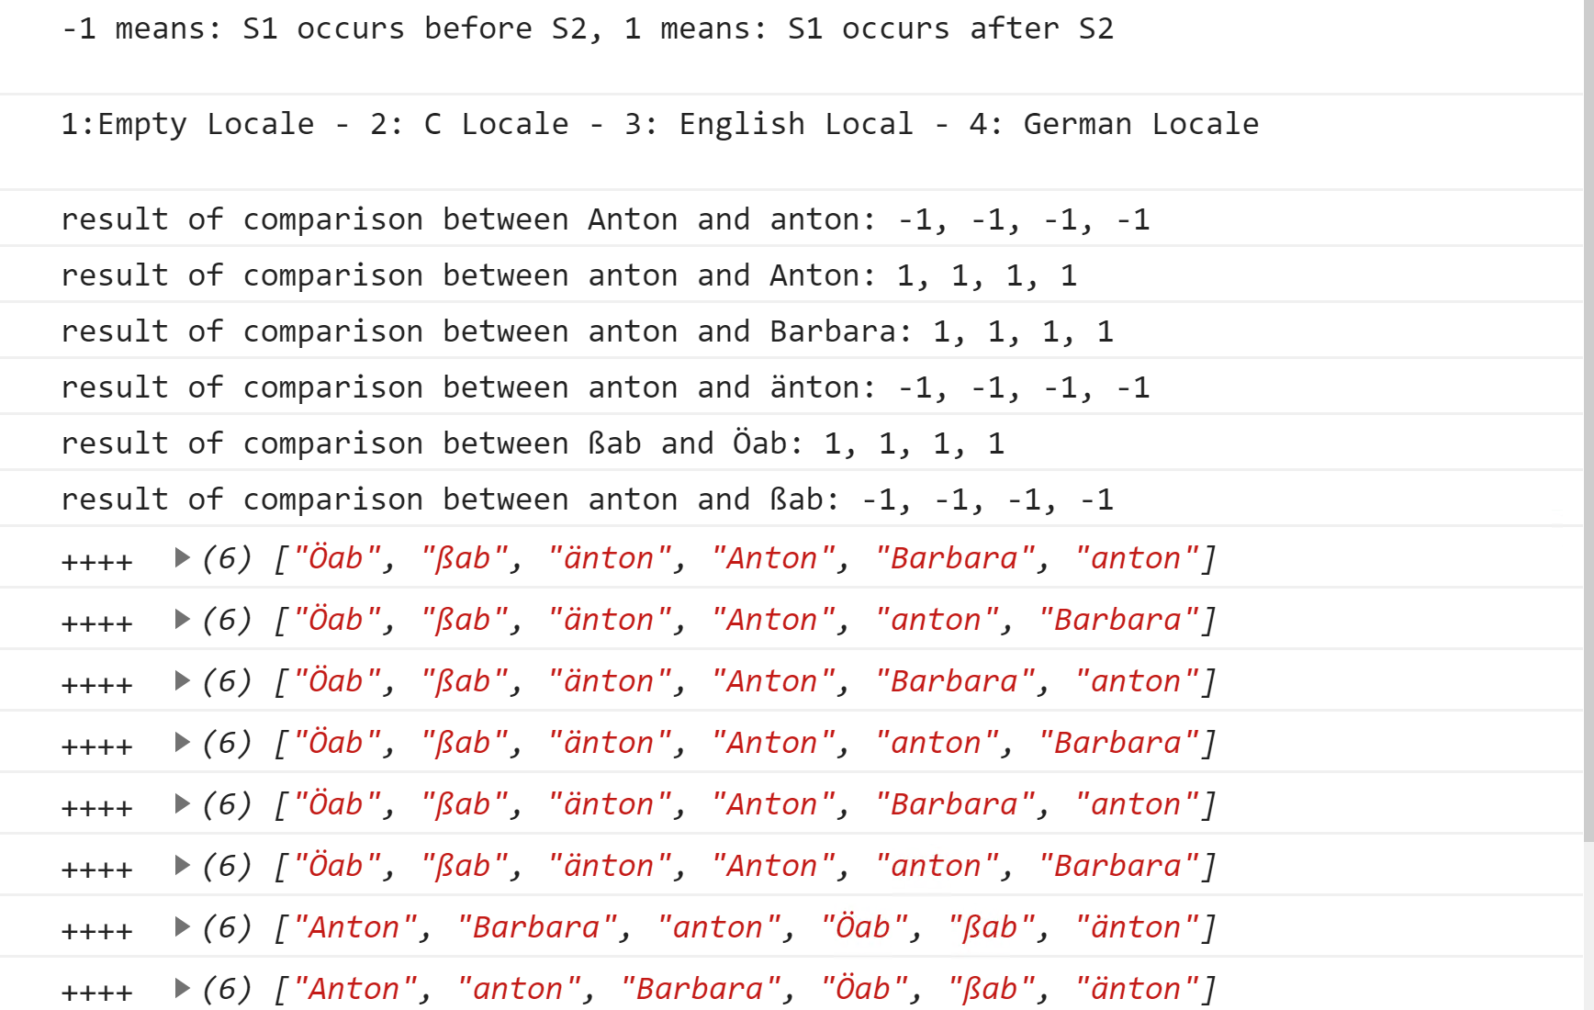Expand the first logged array
This screenshot has height=1010, width=1594.
182,557
